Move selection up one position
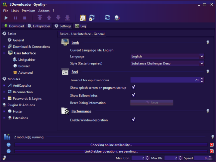Screen dimensions: 216x162 [49, 18]
